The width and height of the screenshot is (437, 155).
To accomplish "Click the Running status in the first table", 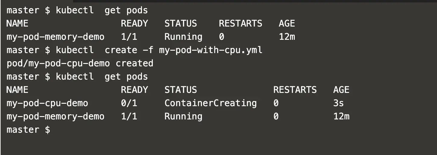I will 183,37.
